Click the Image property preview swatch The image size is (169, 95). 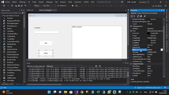coord(148,36)
